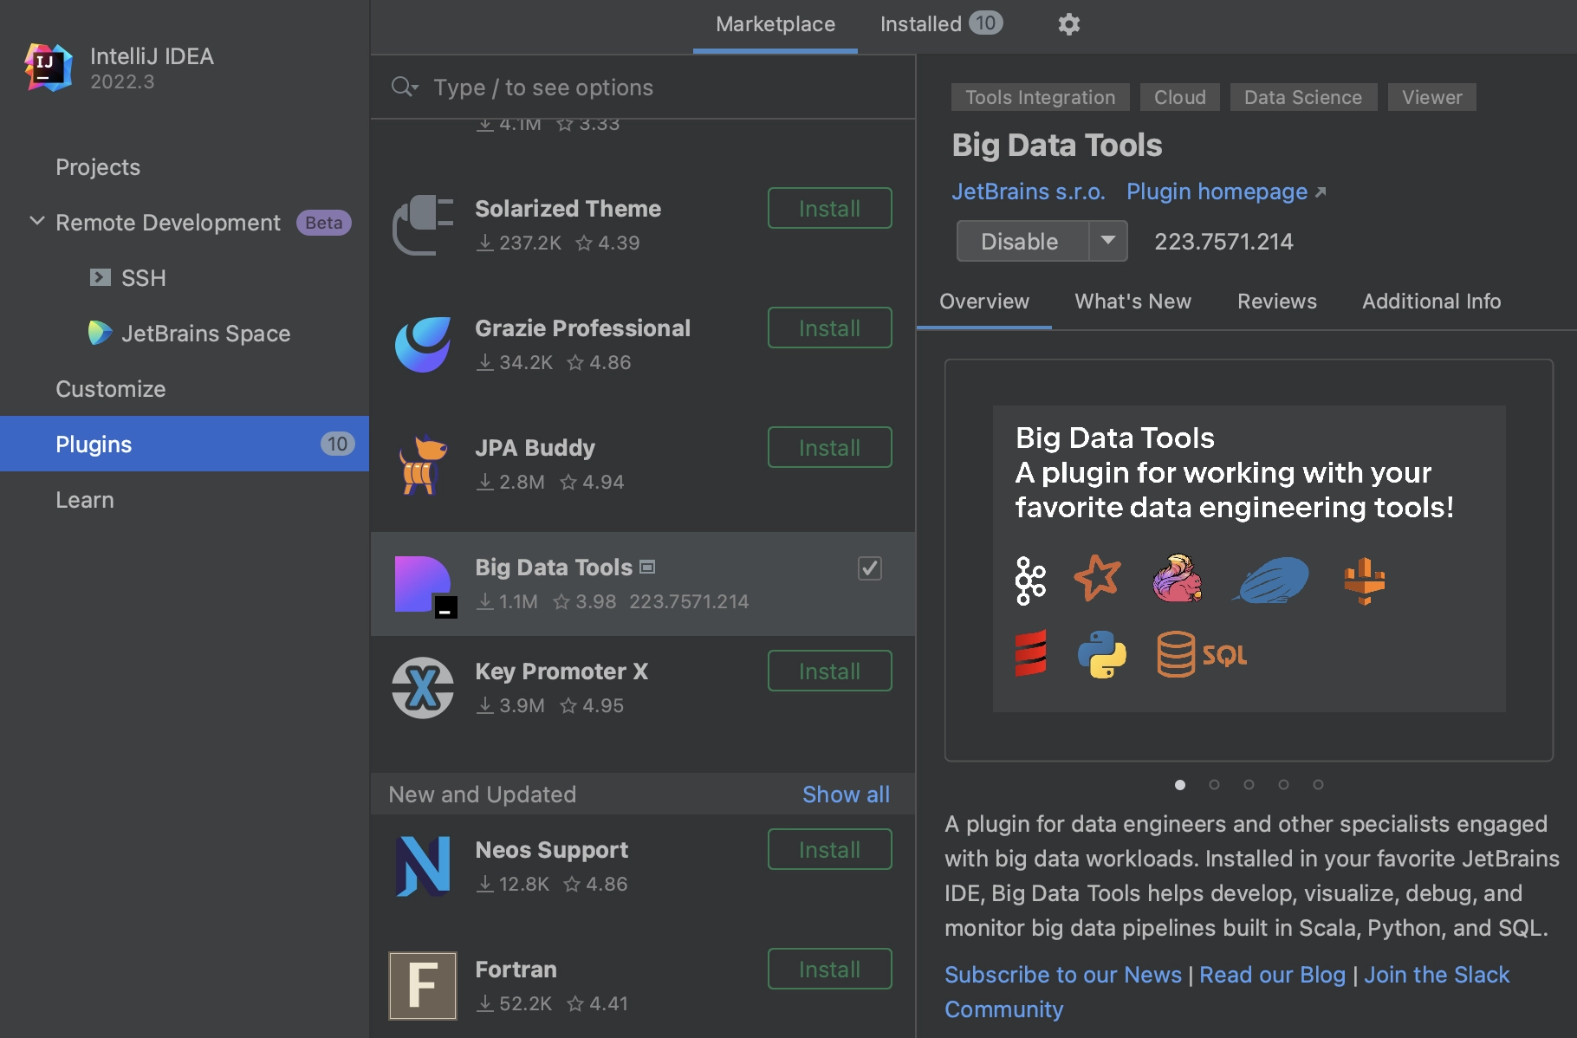The width and height of the screenshot is (1577, 1038).
Task: Open the Plugin homepage link
Action: click(x=1217, y=191)
